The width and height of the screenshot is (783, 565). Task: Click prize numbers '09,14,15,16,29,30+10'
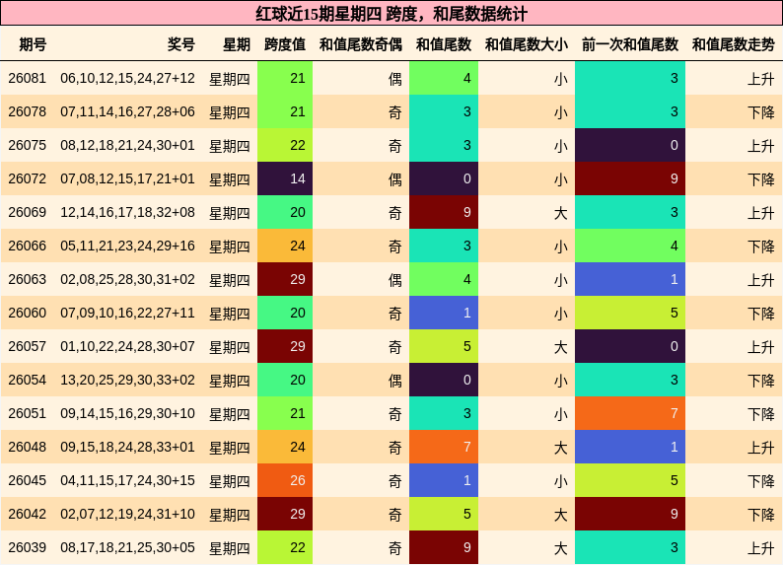127,413
